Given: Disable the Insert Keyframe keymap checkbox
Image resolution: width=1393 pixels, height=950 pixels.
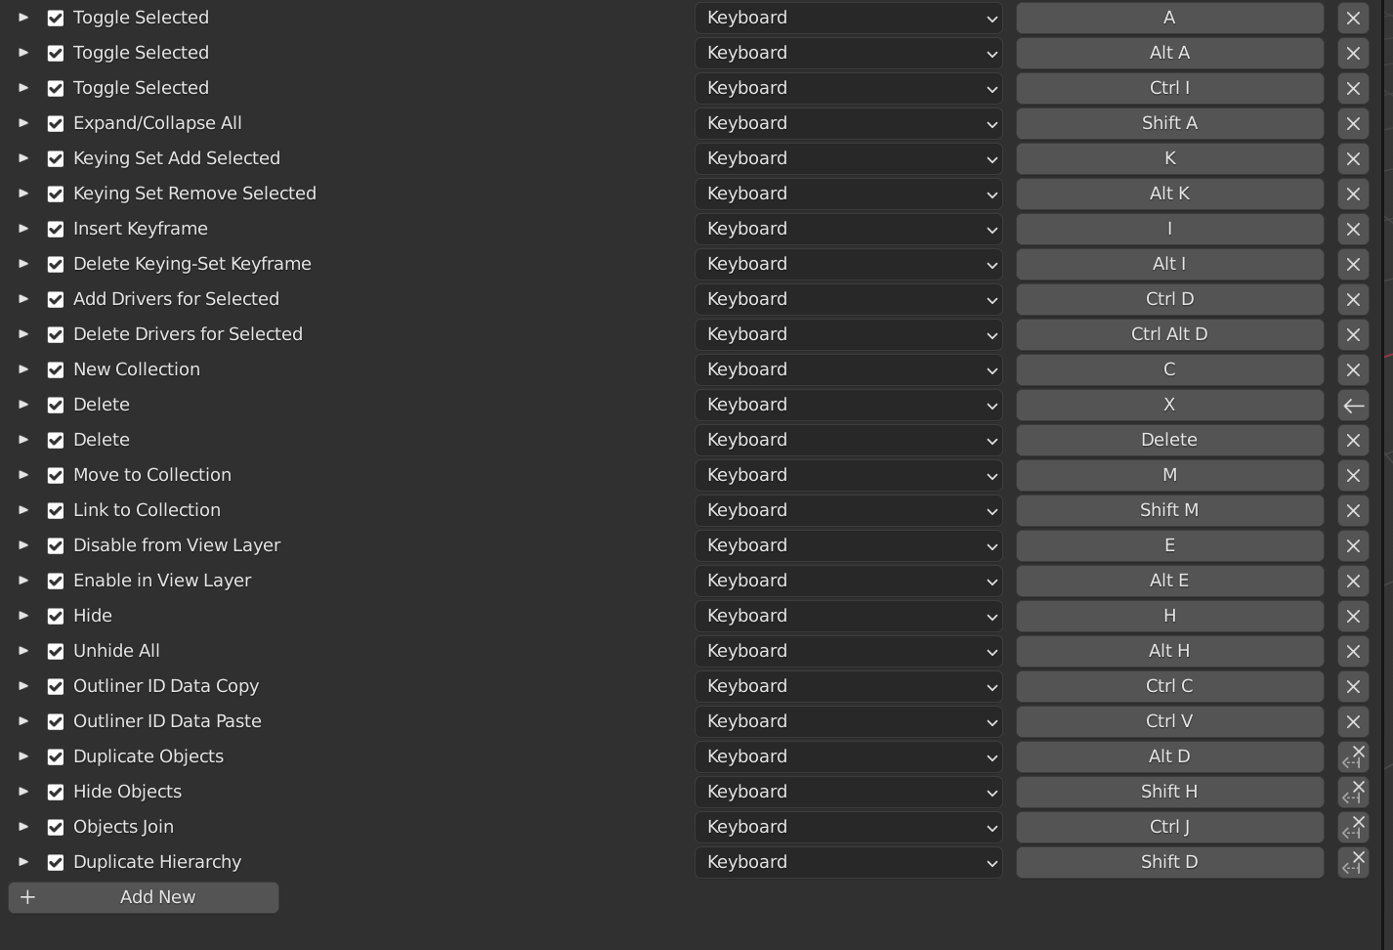Looking at the screenshot, I should [56, 229].
